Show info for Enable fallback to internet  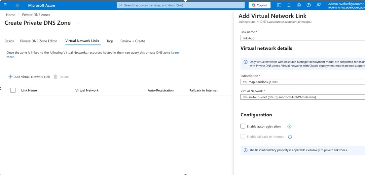[x=290, y=137]
